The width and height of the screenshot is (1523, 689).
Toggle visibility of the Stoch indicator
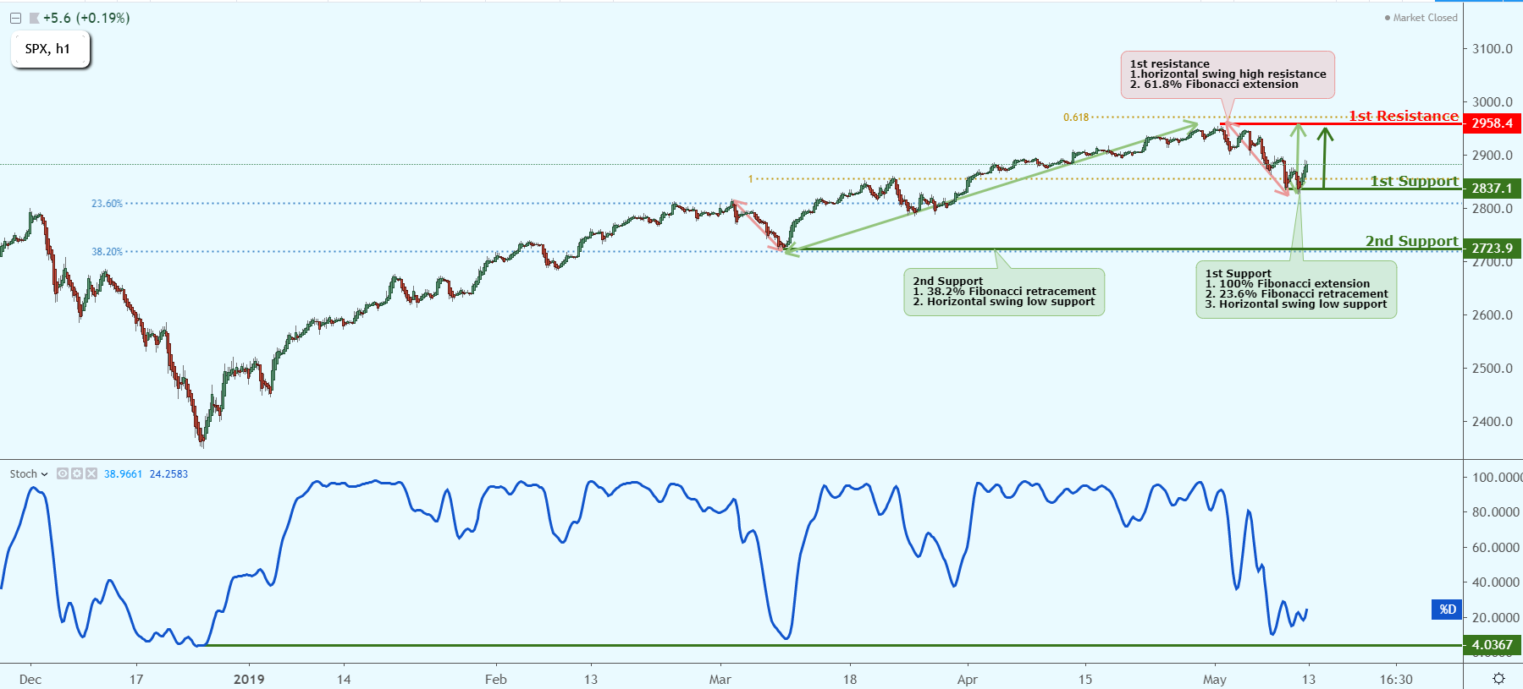pyautogui.click(x=63, y=473)
